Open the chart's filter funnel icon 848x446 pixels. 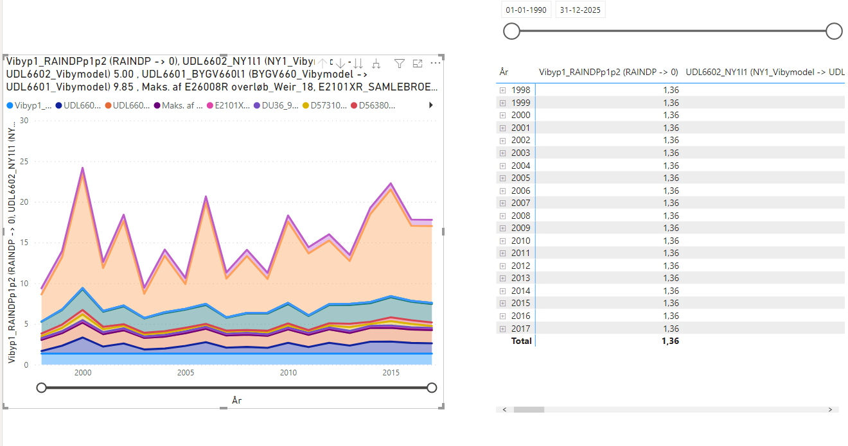coord(400,63)
